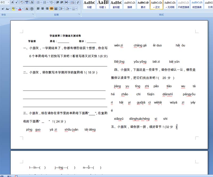Image resolution: width=213 pixels, height=177 pixels.
Task: Open the Line Spacing dropdown
Action: tap(62, 9)
